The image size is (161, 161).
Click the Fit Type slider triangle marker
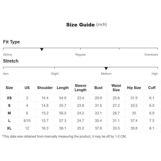[42, 49]
